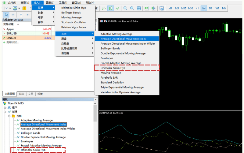
Task: Click the tile windows grid icon
Action: tap(139, 8)
